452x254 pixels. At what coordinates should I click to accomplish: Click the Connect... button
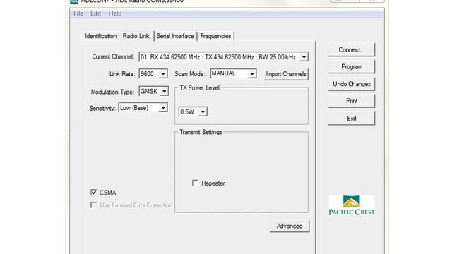pyautogui.click(x=352, y=50)
